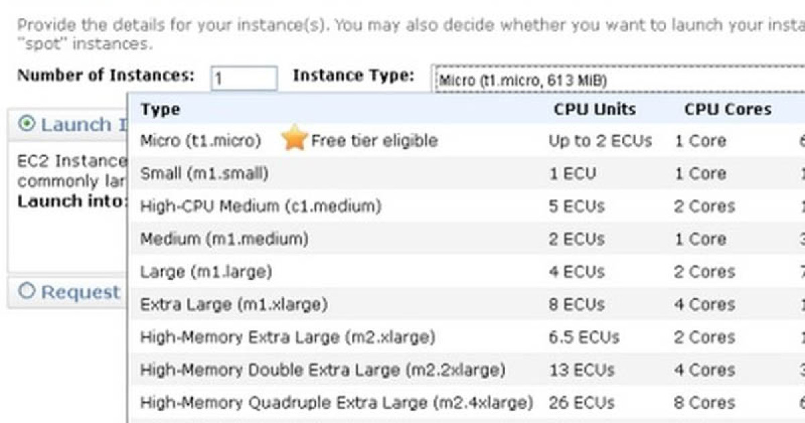Click the Number of Instances field
The width and height of the screenshot is (805, 423).
coord(244,79)
